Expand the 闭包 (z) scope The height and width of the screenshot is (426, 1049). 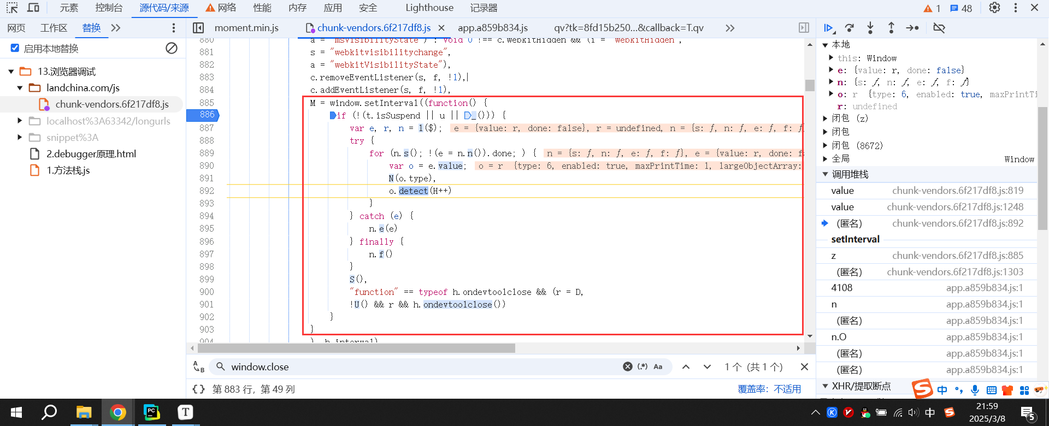point(826,118)
